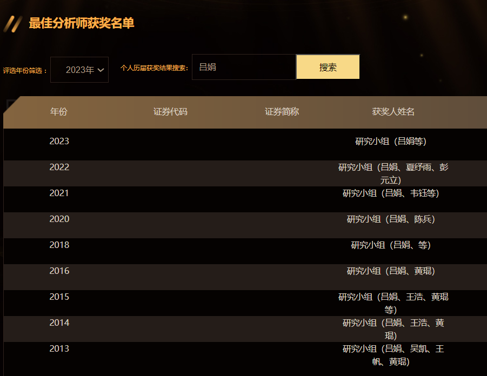Select the 2018 year cell
Viewport: 487px width, 376px height.
(x=59, y=245)
